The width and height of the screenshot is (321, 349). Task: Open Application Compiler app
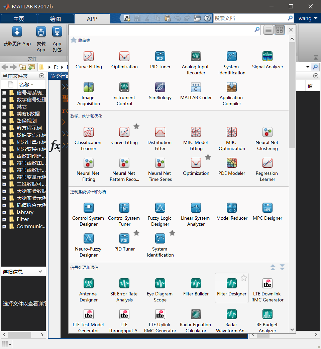(232, 94)
